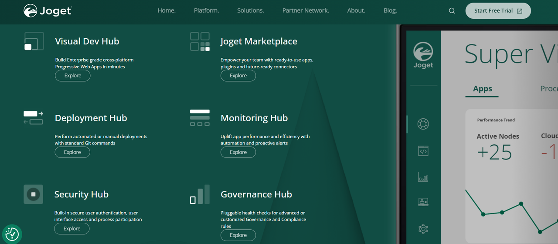Open Partner Network menu item

[306, 10]
